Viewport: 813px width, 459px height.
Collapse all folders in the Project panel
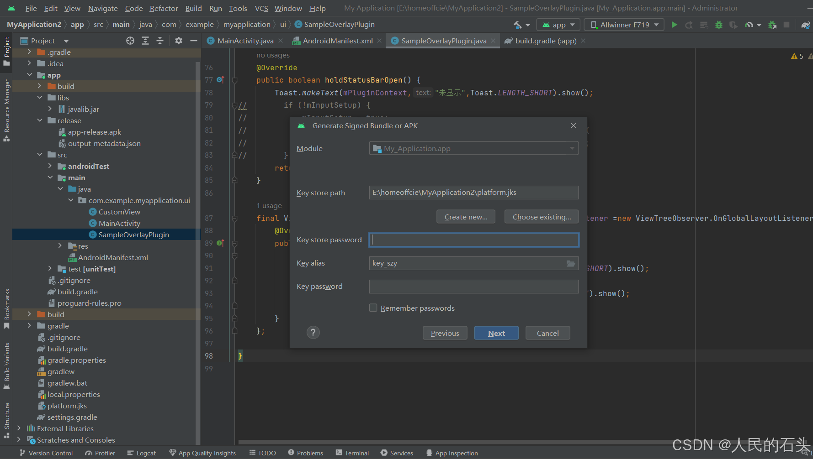click(x=160, y=41)
